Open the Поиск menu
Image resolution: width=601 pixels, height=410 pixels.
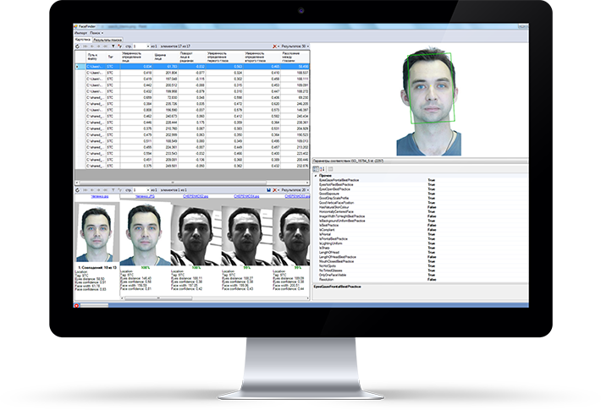pyautogui.click(x=96, y=33)
